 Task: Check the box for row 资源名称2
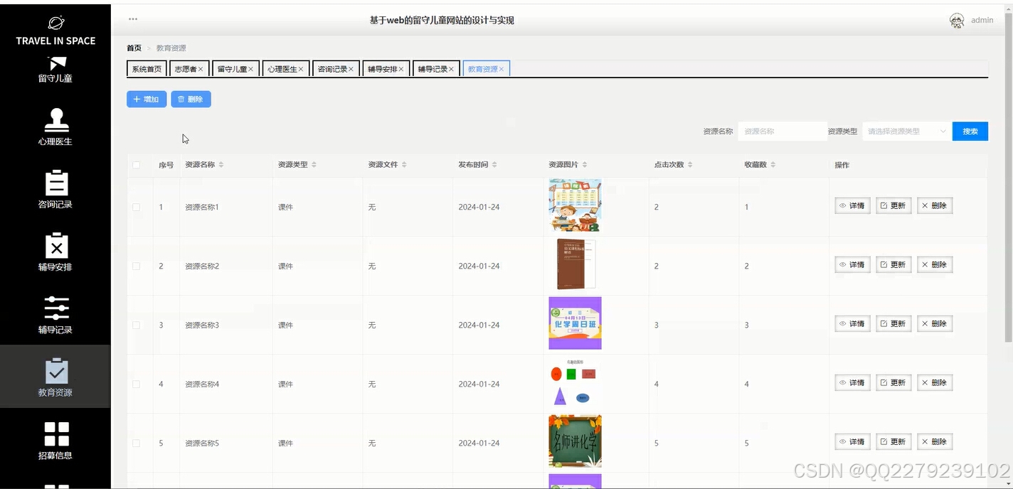[x=137, y=266]
